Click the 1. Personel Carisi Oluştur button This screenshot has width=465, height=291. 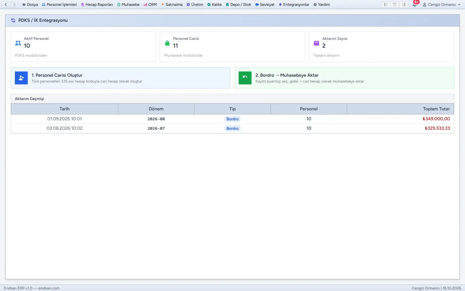tap(121, 78)
